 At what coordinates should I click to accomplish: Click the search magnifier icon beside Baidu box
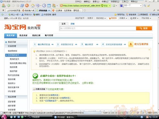coord(145,5)
